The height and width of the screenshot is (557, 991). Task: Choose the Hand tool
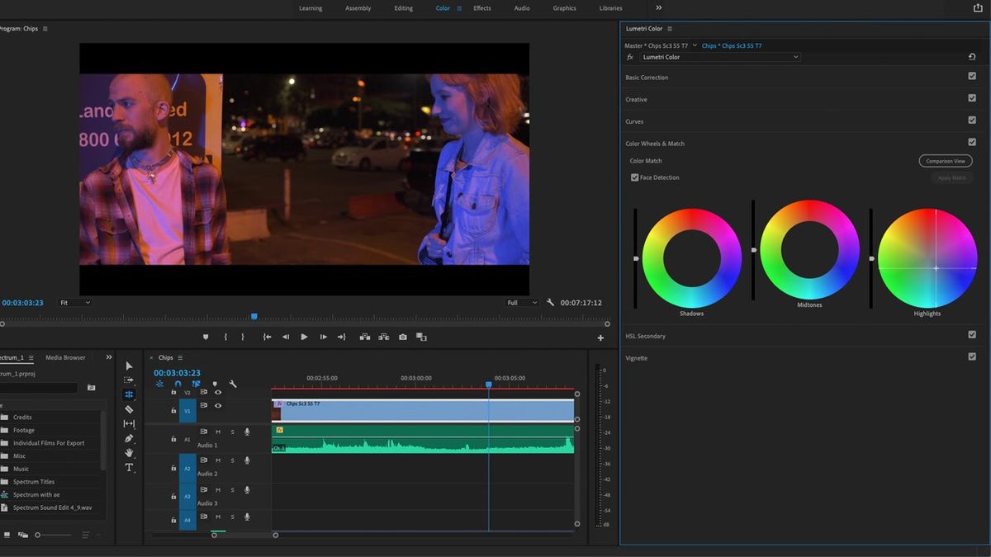[129, 452]
